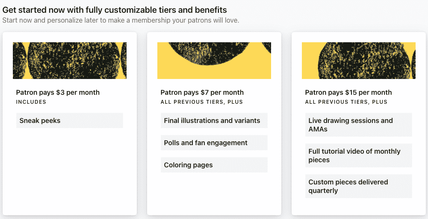This screenshot has height=219, width=428.
Task: Select the Patron pays $7 per month title
Action: click(202, 92)
